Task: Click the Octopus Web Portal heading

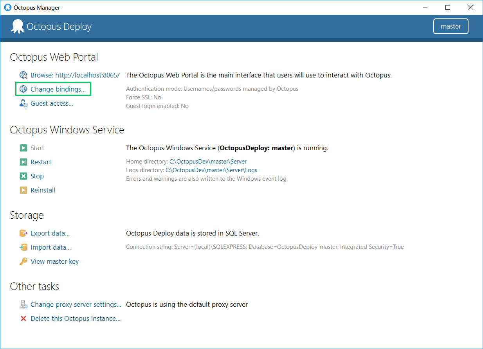Action: [x=54, y=57]
